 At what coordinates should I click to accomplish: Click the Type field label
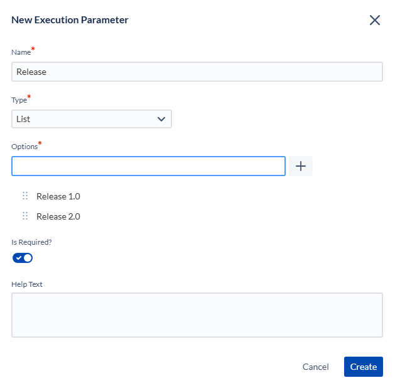tap(19, 100)
